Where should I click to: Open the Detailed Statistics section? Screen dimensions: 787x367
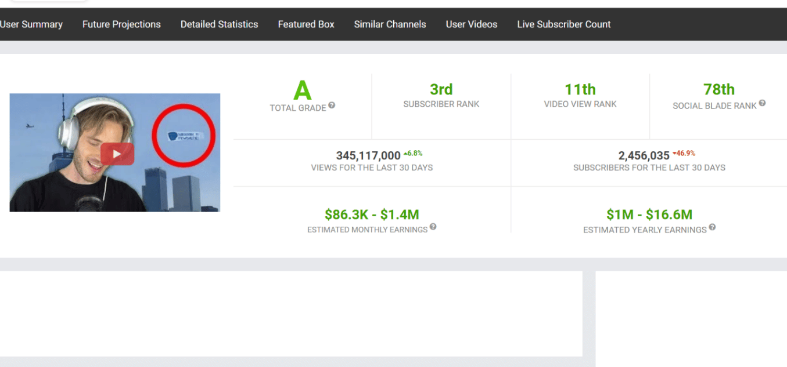pos(219,24)
